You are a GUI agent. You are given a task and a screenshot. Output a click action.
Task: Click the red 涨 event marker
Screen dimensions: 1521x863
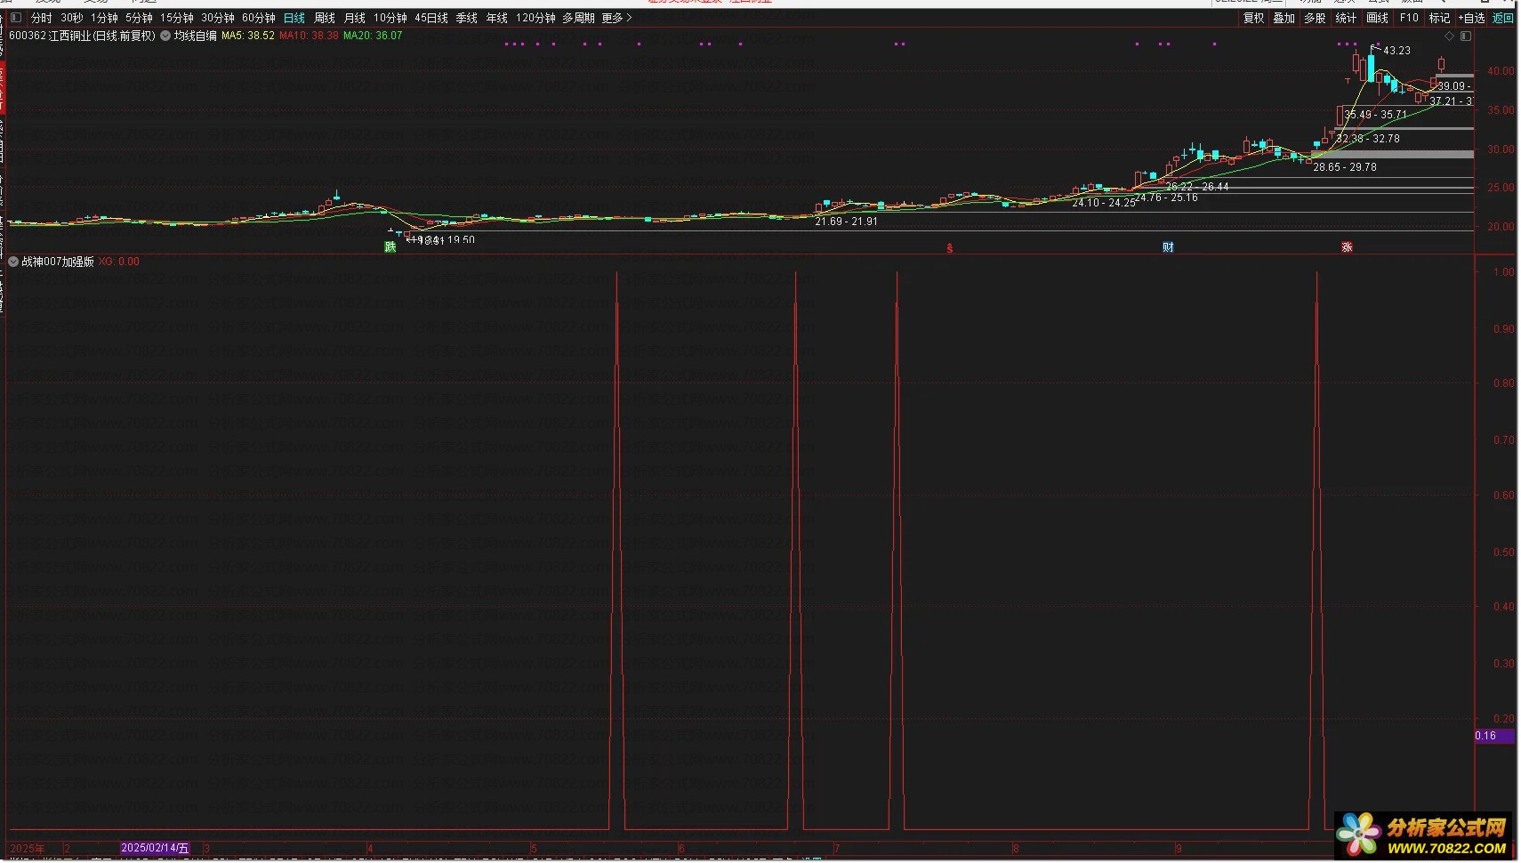click(x=1347, y=247)
